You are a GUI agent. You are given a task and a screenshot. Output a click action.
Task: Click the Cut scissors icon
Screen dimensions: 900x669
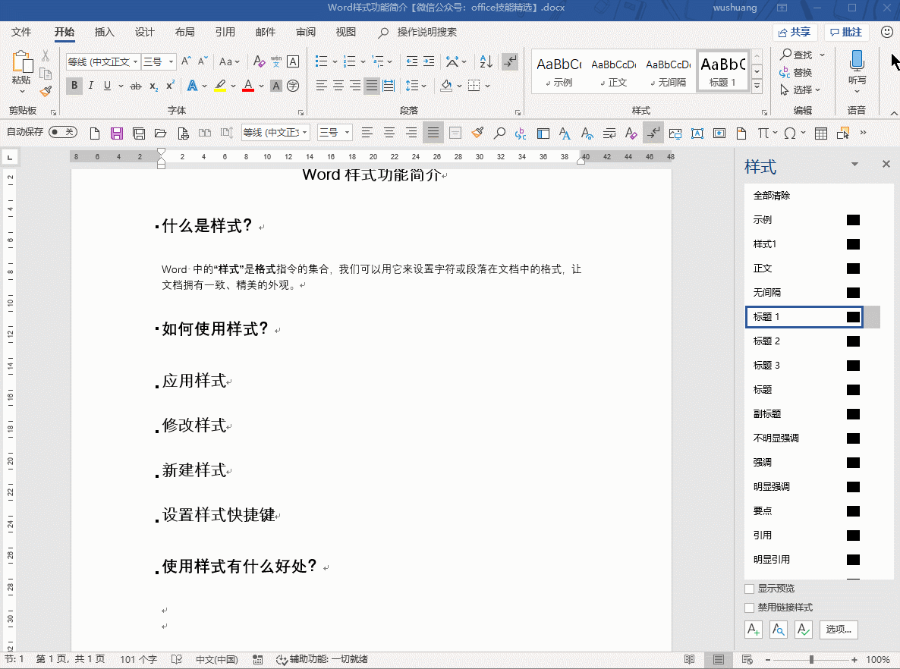(46, 56)
